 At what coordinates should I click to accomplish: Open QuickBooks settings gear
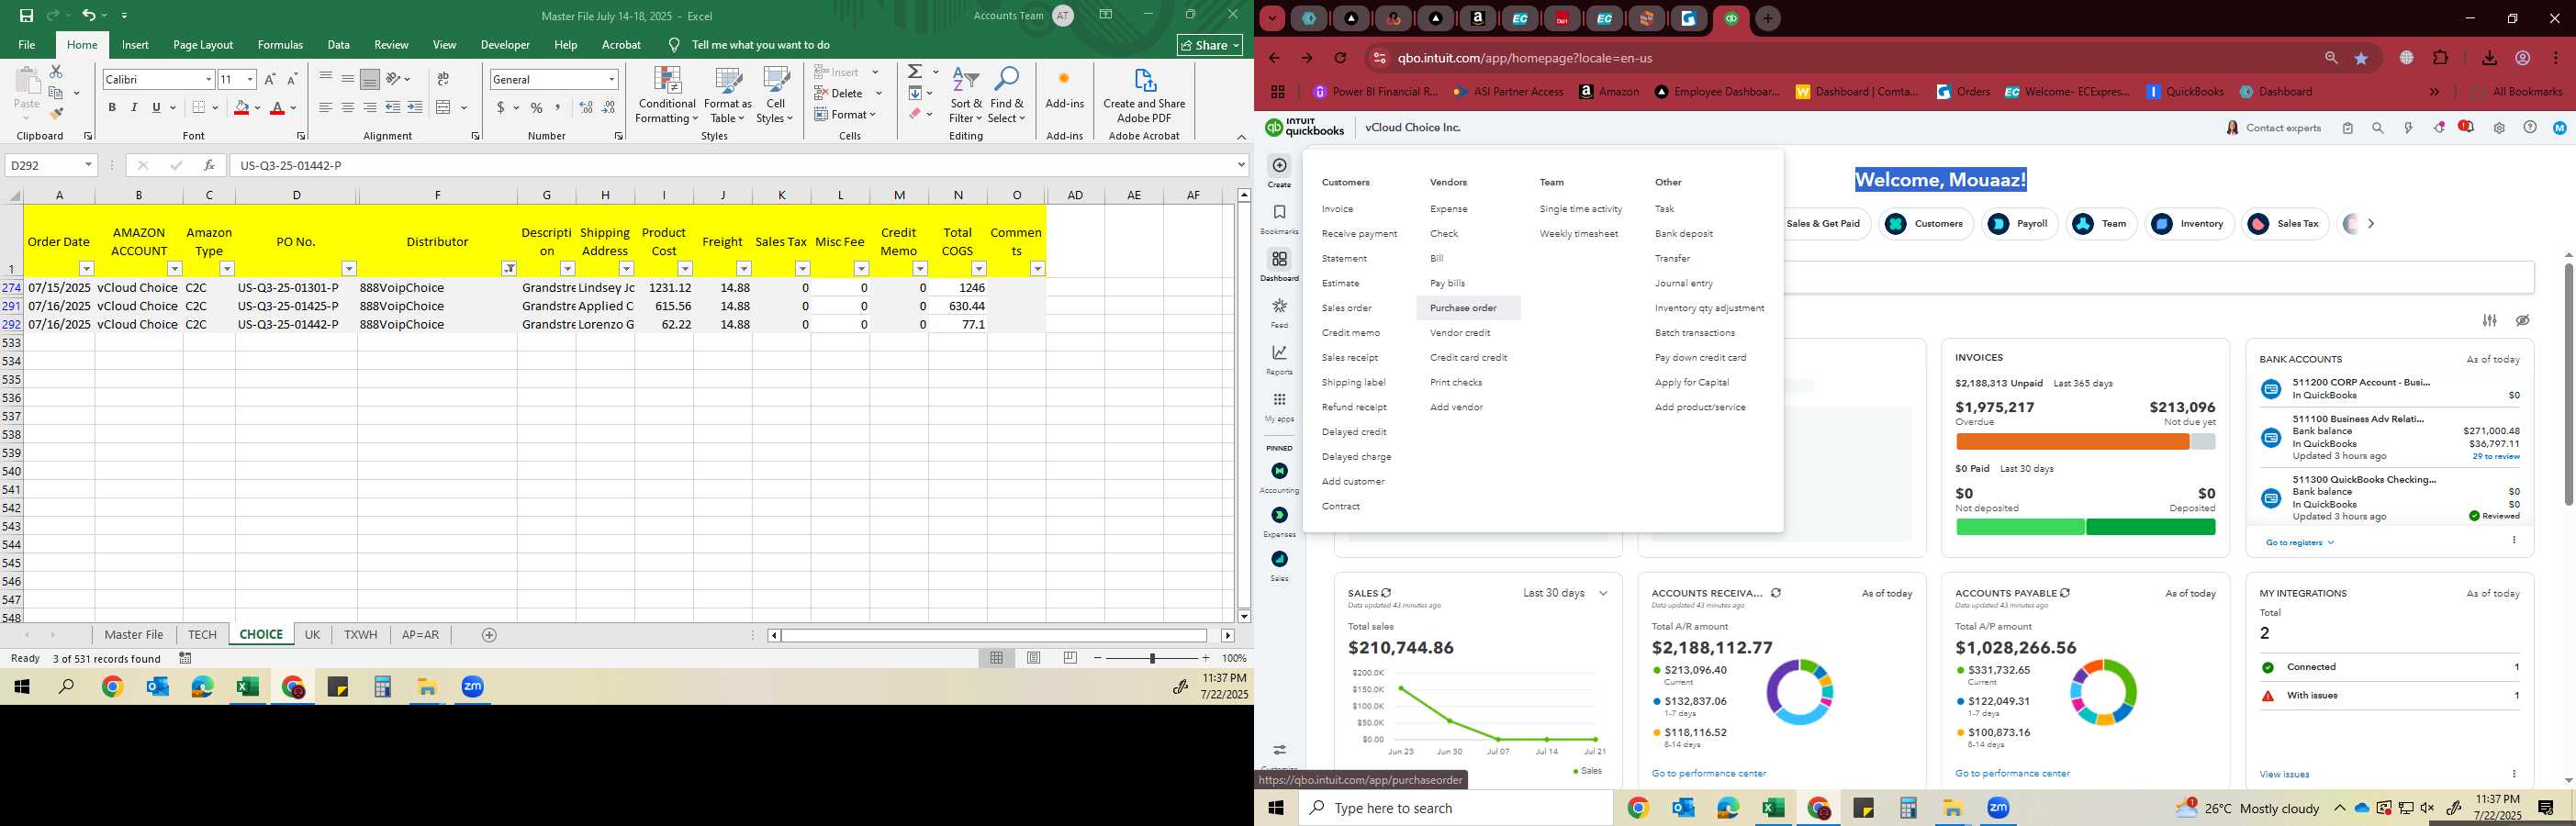pyautogui.click(x=2499, y=128)
